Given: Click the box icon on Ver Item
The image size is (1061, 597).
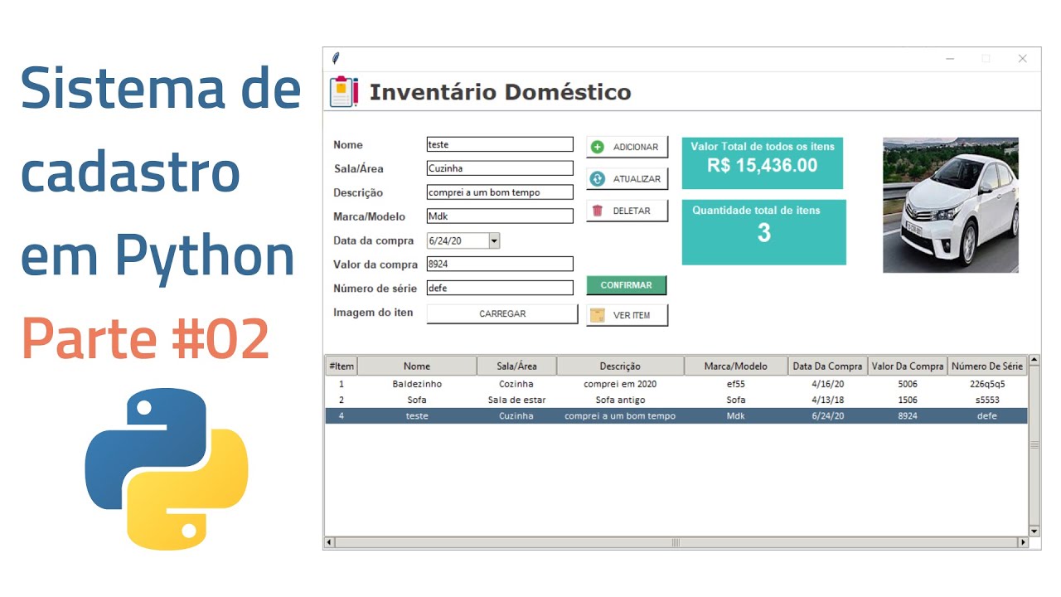Looking at the screenshot, I should 597,315.
